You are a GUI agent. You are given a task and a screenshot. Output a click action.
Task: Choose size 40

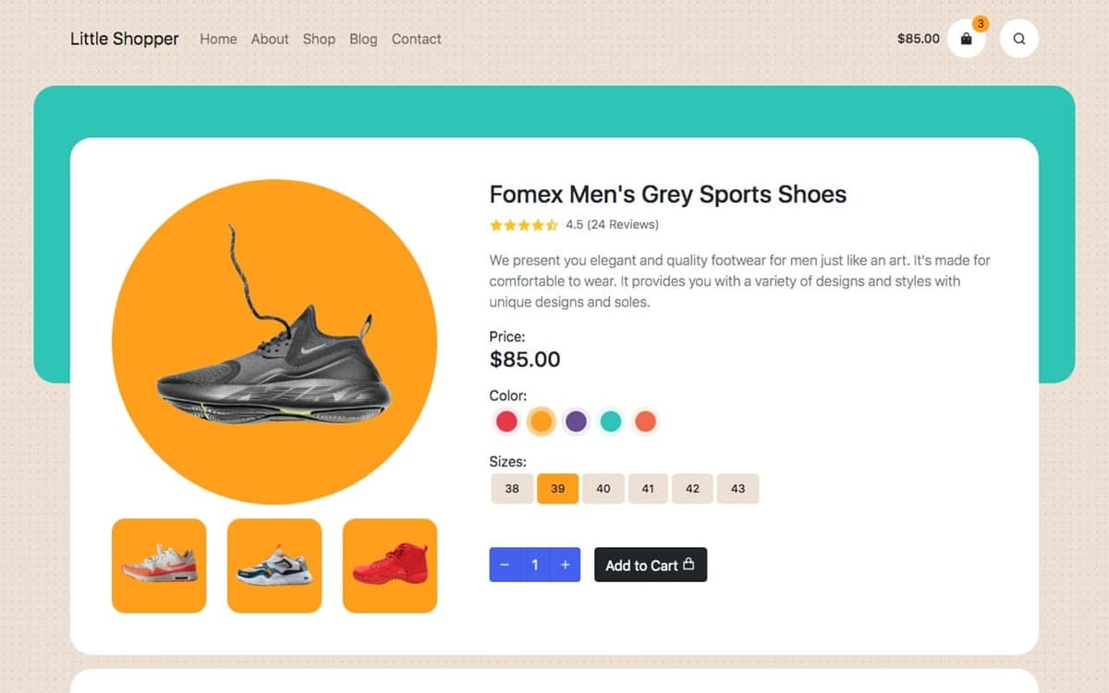tap(603, 489)
